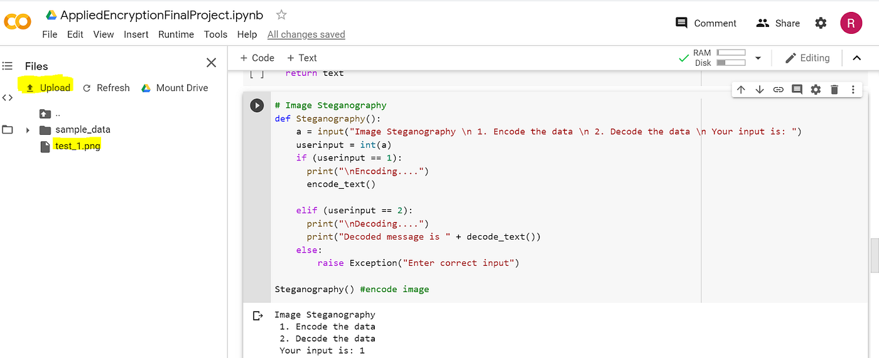Delete the cell with trash icon
Image resolution: width=879 pixels, height=358 pixels.
tap(834, 90)
